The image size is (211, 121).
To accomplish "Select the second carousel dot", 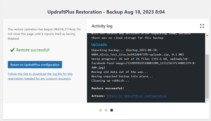I will pyautogui.click(x=106, y=110).
